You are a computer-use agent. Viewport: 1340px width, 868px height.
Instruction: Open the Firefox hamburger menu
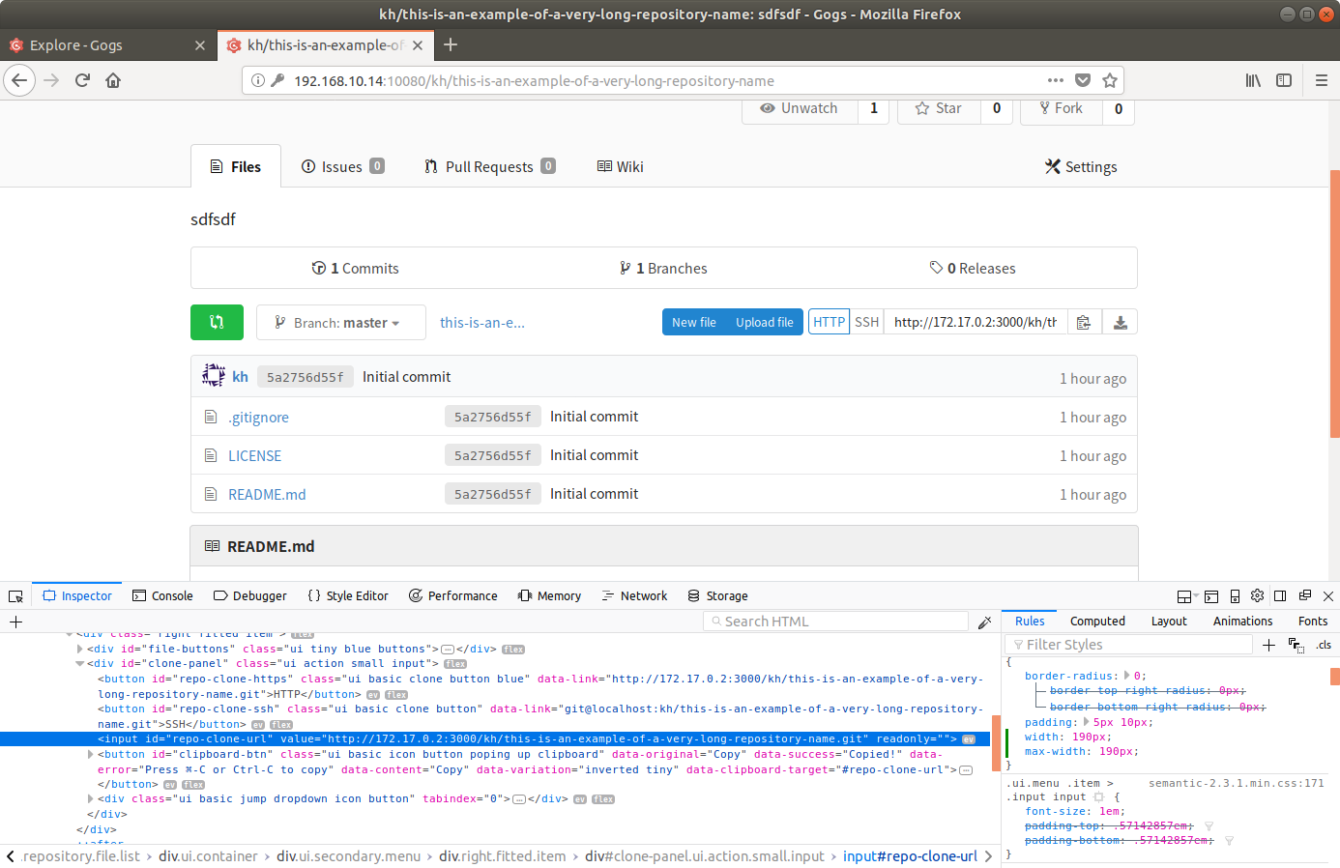(1322, 80)
